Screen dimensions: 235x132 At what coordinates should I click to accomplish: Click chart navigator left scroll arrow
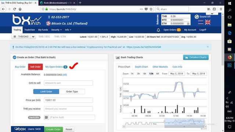tap(124, 126)
